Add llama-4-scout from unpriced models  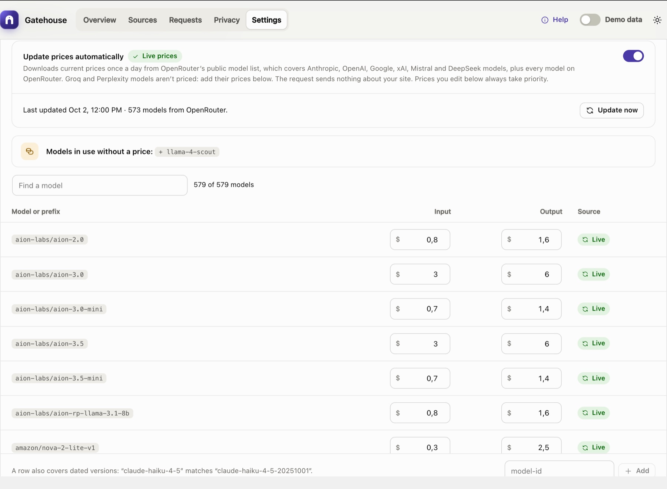pyautogui.click(x=187, y=152)
